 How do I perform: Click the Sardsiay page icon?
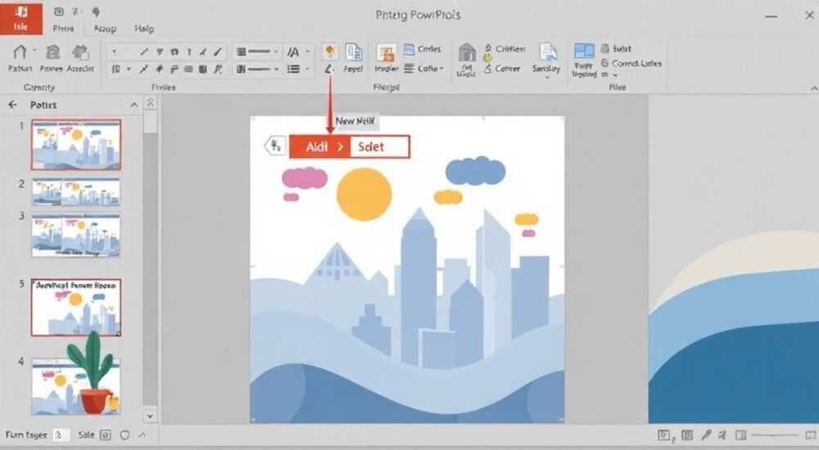click(x=547, y=52)
